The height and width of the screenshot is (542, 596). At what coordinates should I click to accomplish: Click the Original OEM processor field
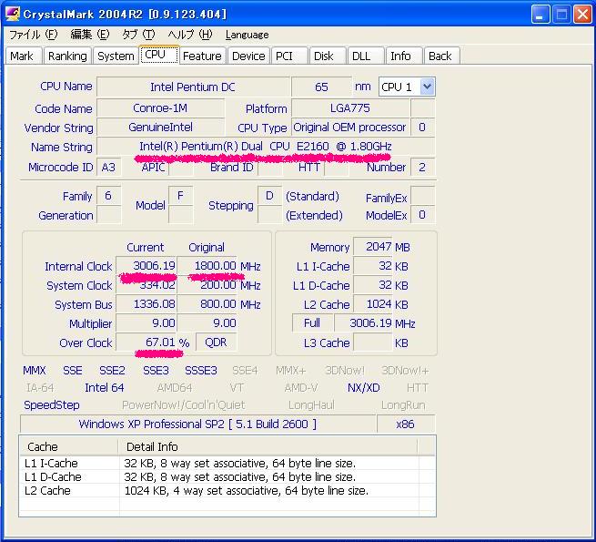tap(350, 128)
